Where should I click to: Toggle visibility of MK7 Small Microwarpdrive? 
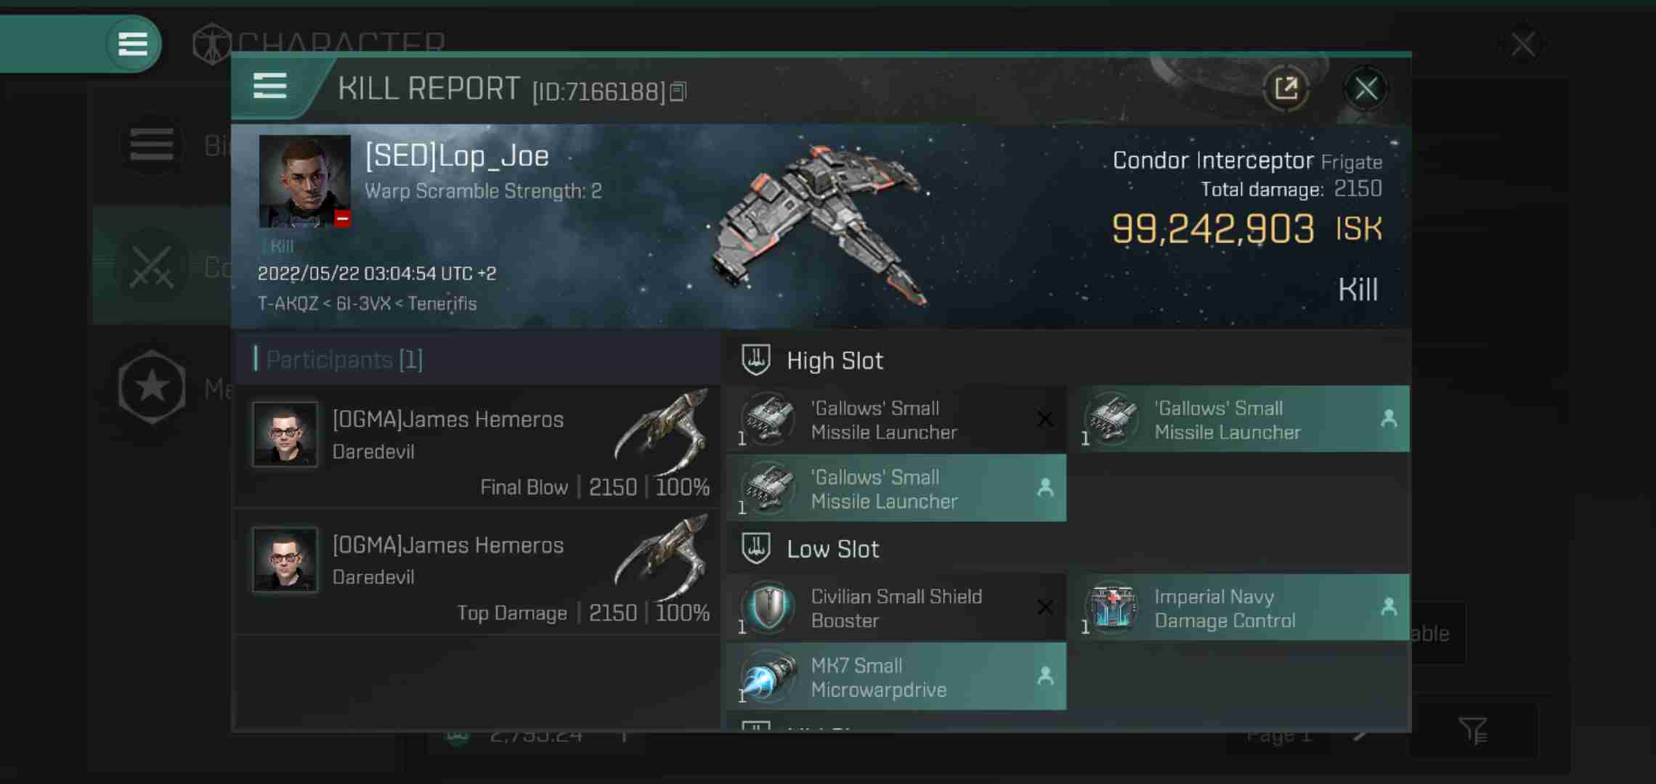pyautogui.click(x=1044, y=675)
